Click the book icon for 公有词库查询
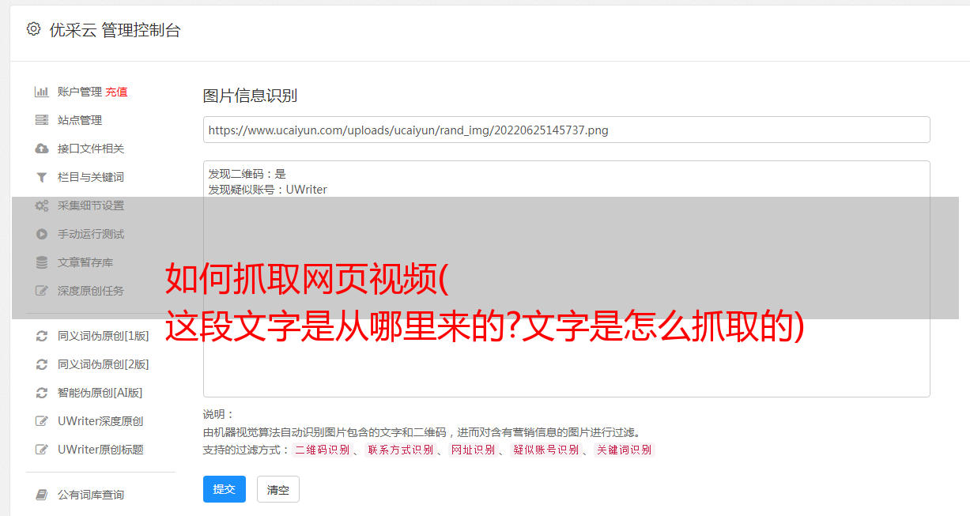Screen dimensions: 970x516 click(42, 495)
